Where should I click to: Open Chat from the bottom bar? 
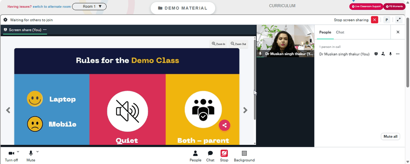(x=210, y=156)
